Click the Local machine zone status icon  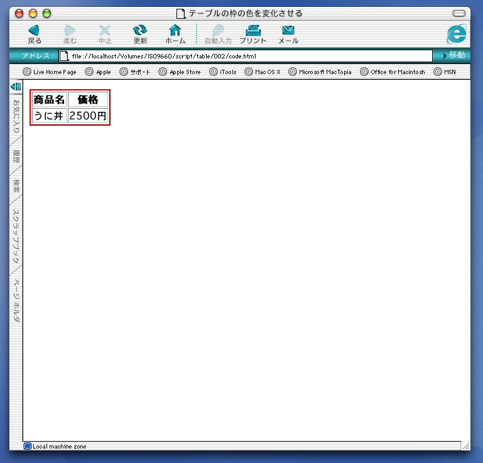coord(28,446)
